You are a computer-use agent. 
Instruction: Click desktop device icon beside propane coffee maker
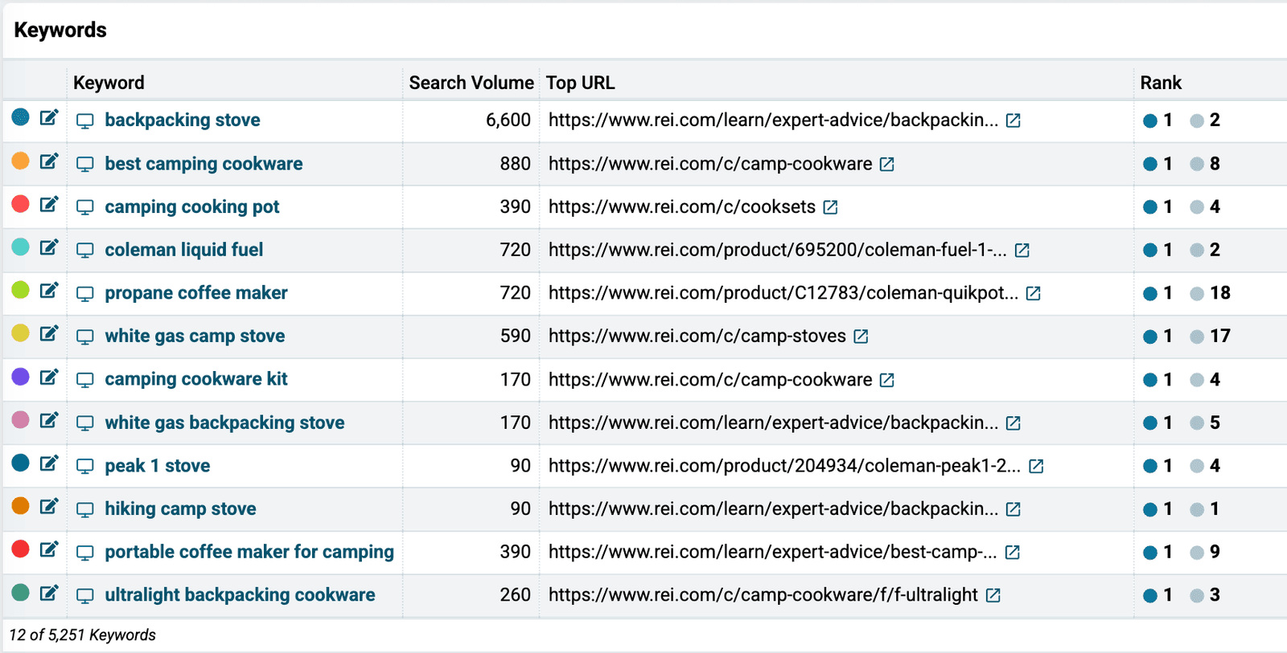point(85,294)
